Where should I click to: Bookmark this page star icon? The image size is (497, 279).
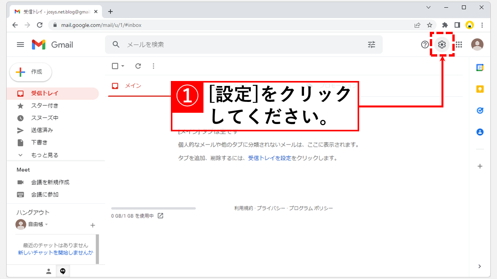[x=429, y=25]
